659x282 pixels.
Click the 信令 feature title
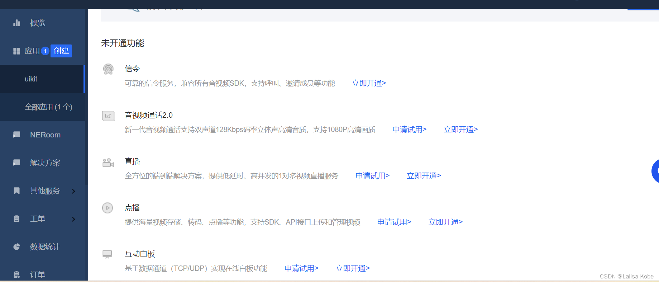point(132,69)
